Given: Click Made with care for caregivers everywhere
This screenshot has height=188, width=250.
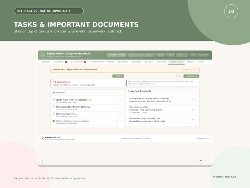Looking at the screenshot, I should (136, 138).
